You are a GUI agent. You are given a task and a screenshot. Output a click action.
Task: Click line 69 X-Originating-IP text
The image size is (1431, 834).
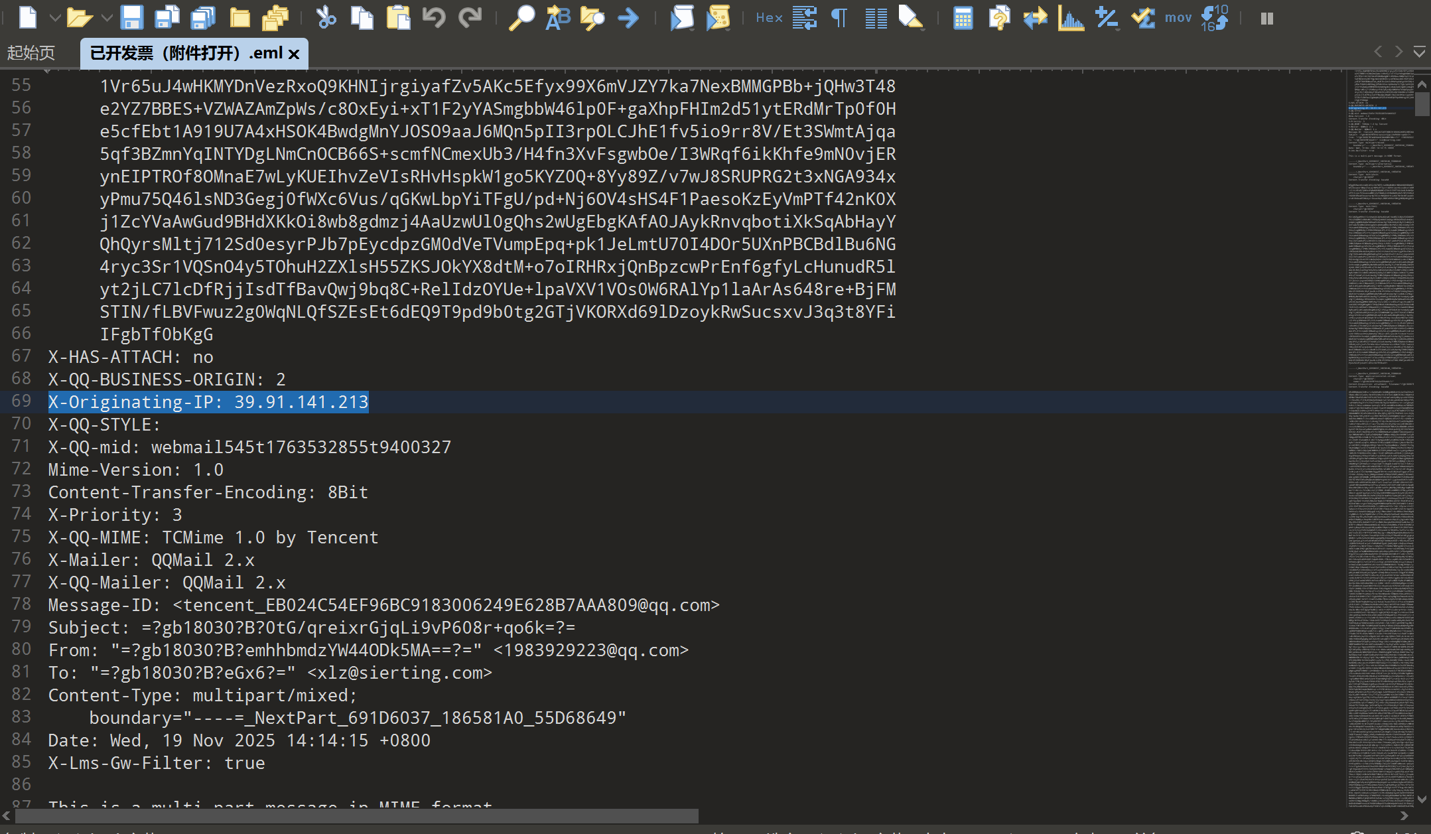(x=208, y=402)
